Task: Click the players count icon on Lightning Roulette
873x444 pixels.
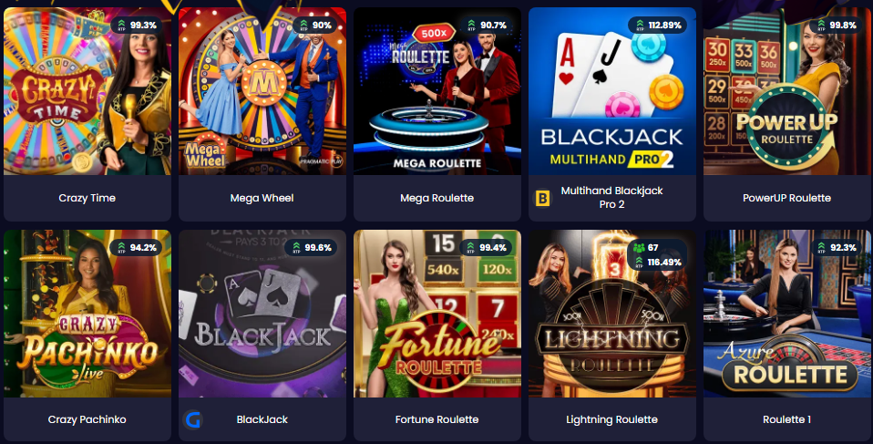Action: click(x=639, y=247)
